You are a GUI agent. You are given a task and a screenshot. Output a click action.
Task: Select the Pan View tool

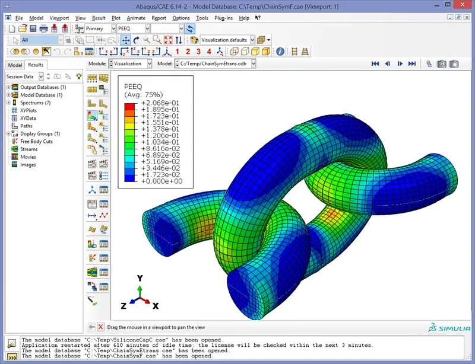coord(126,40)
